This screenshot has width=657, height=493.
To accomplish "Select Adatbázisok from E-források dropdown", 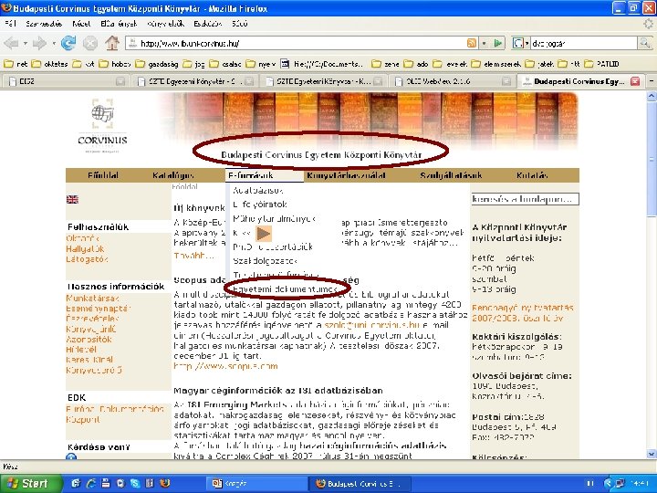I will coord(258,190).
